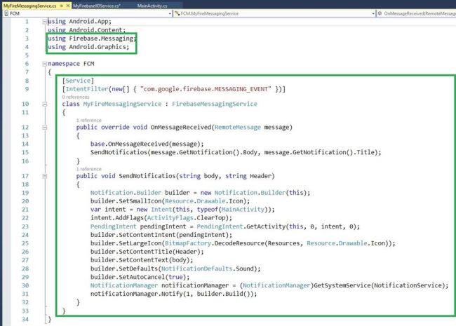Click 'SetAutoCancel(true)' call
The height and width of the screenshot is (326, 456).
point(152,277)
